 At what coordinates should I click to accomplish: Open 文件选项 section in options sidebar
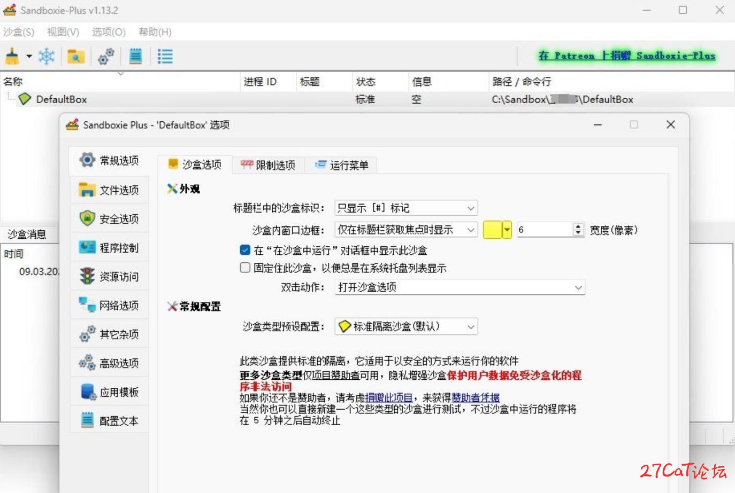click(x=110, y=190)
